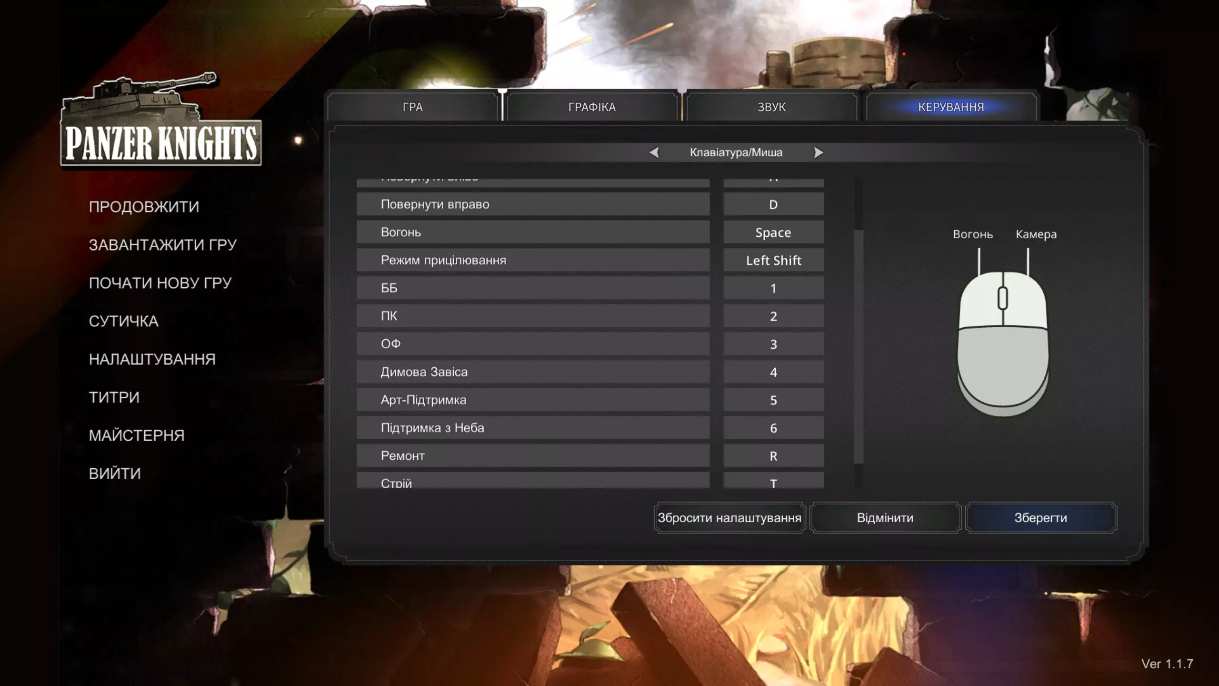1219x686 pixels.
Task: Switch to previous input device with left arrow
Action: pos(654,152)
